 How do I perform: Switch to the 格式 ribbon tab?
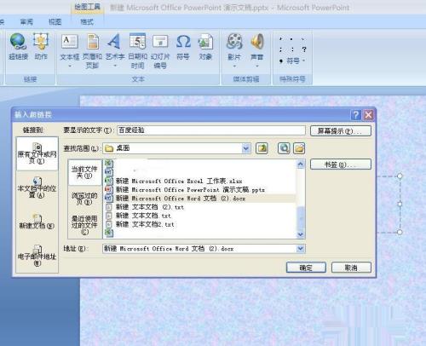(87, 21)
